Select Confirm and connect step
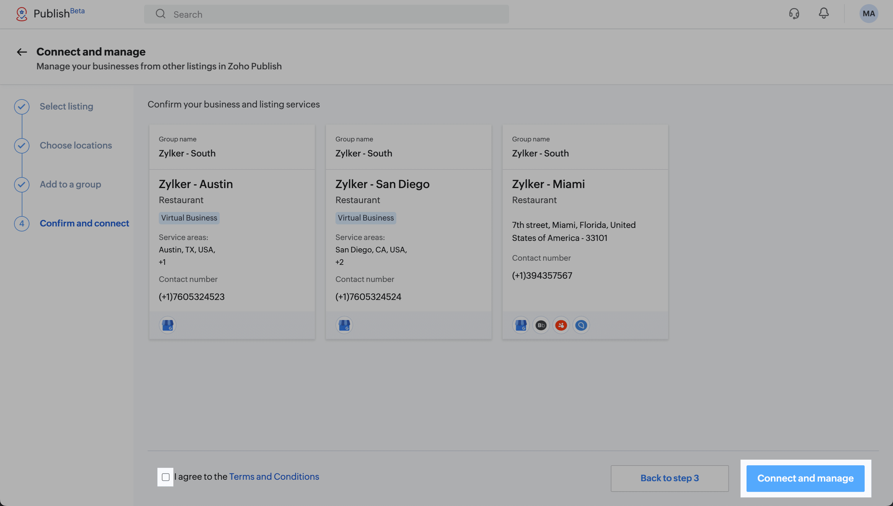Image resolution: width=893 pixels, height=506 pixels. [84, 223]
